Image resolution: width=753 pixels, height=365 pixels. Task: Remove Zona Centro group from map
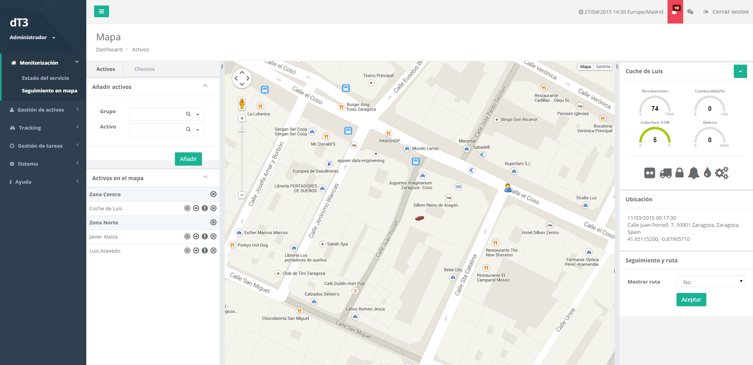click(x=213, y=194)
